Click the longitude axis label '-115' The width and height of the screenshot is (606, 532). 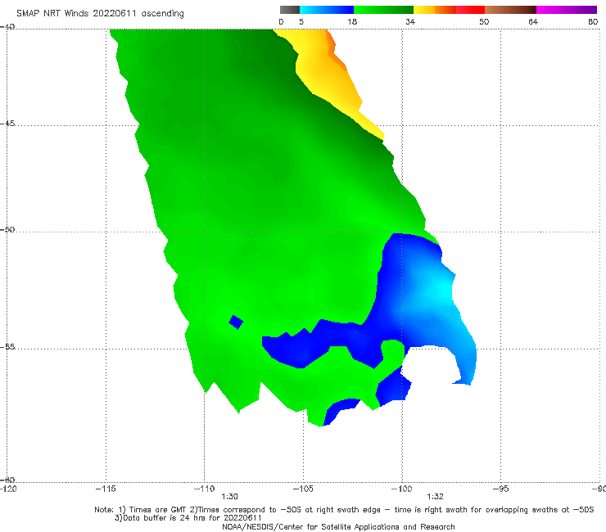click(106, 489)
